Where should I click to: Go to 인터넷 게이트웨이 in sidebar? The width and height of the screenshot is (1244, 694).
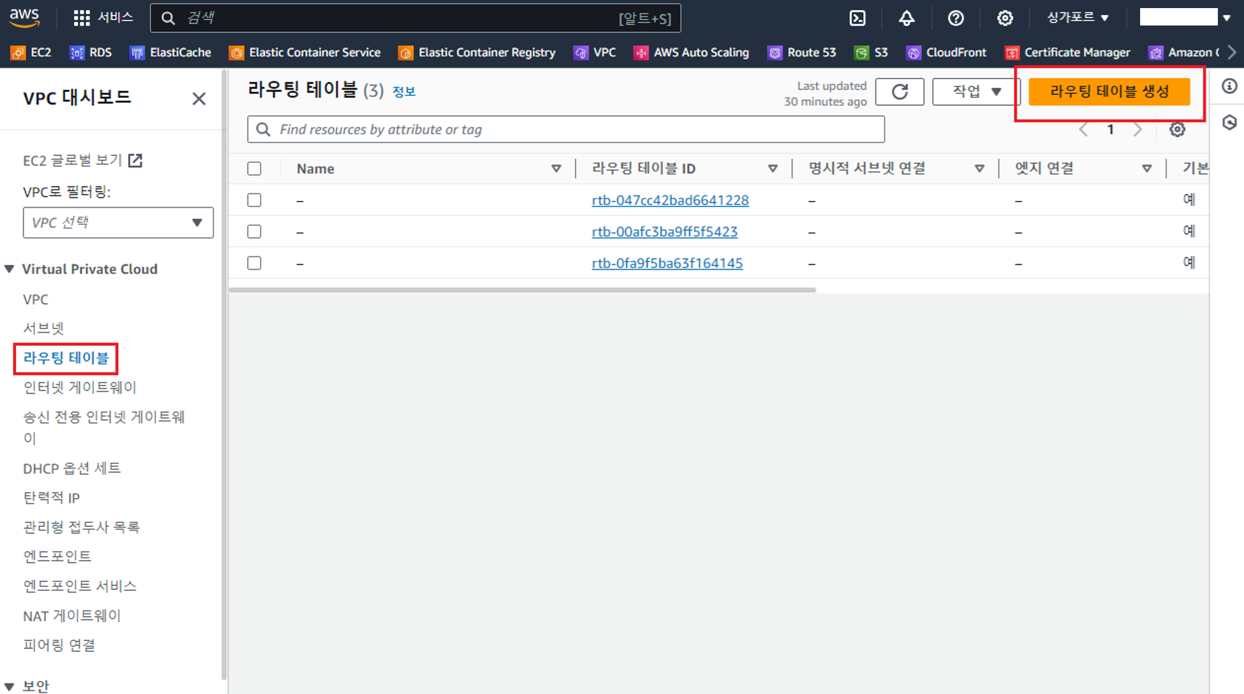click(x=80, y=387)
